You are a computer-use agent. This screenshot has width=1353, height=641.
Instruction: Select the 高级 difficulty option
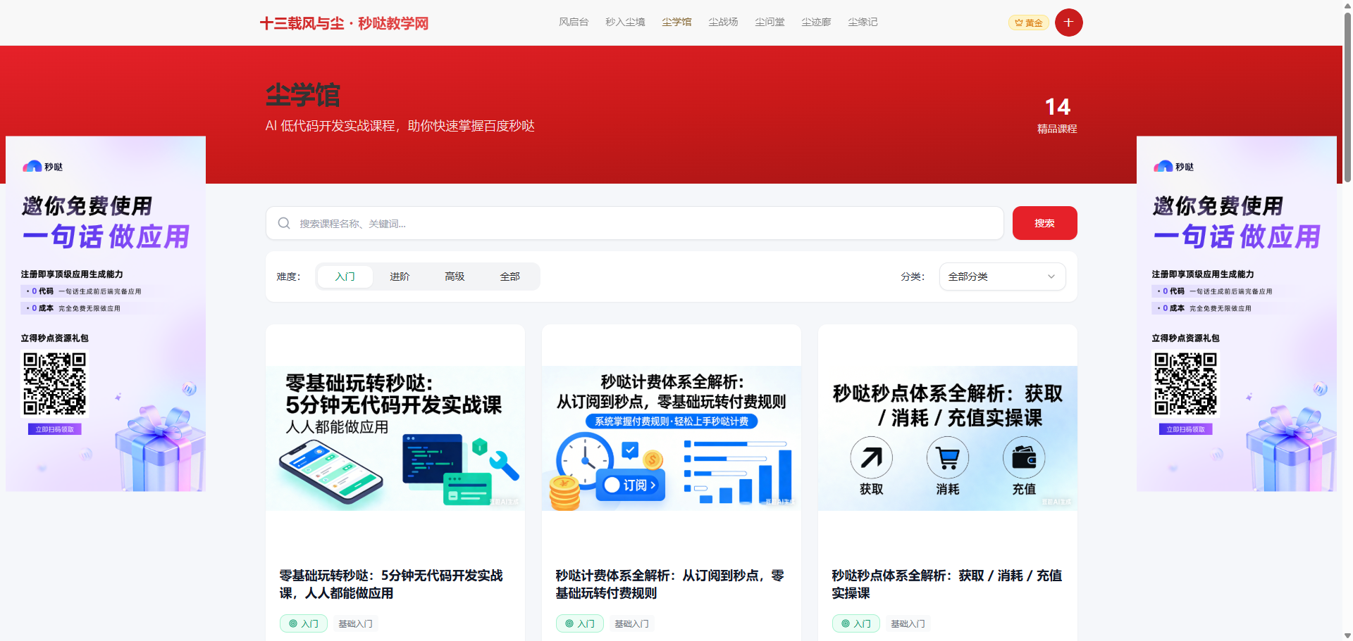click(455, 277)
